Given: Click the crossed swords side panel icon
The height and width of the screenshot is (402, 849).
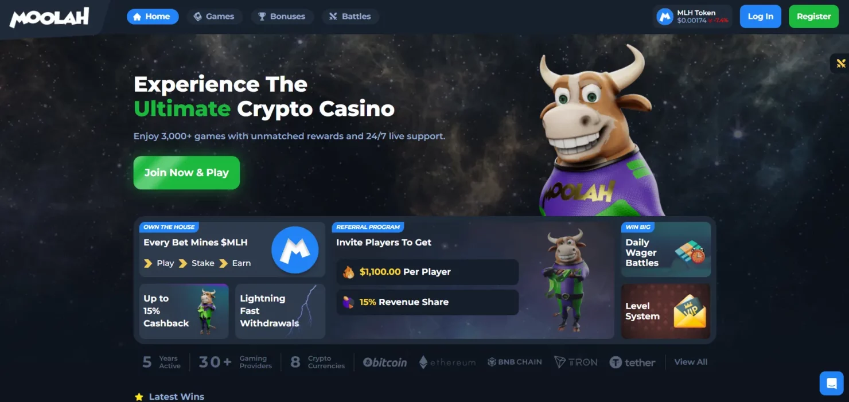Looking at the screenshot, I should (x=840, y=63).
